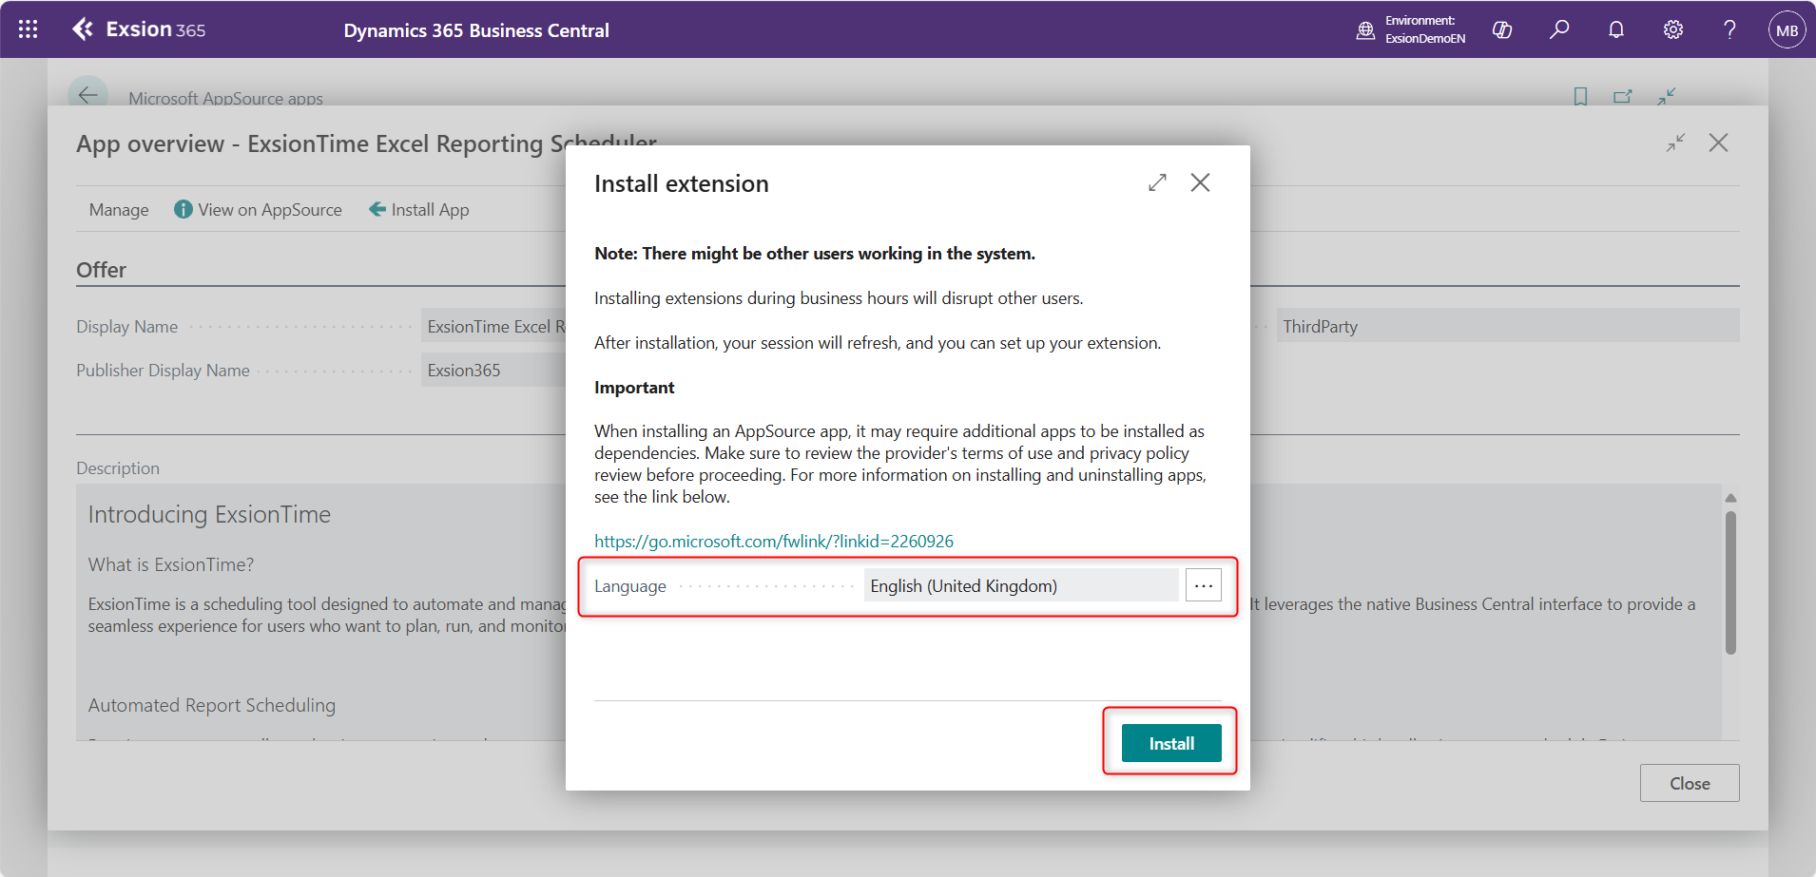Click the Display Name field value

pos(493,326)
